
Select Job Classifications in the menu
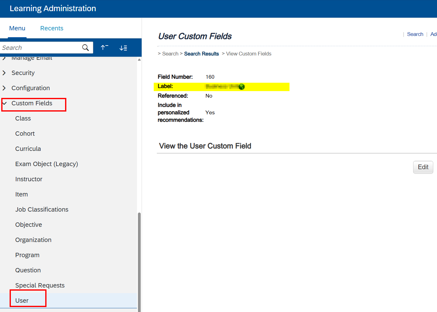tap(42, 209)
